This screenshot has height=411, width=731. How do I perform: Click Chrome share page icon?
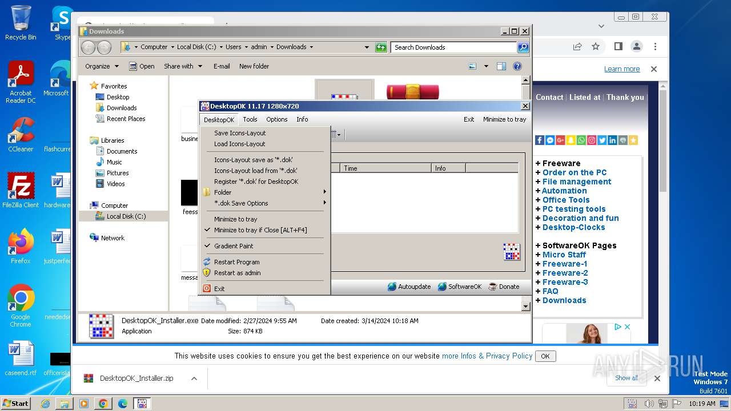(577, 46)
